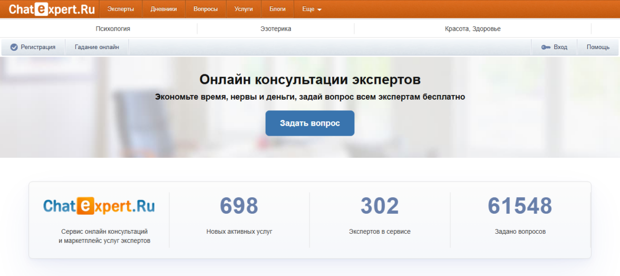
Task: Click the 61548 questions count
Action: click(x=520, y=206)
